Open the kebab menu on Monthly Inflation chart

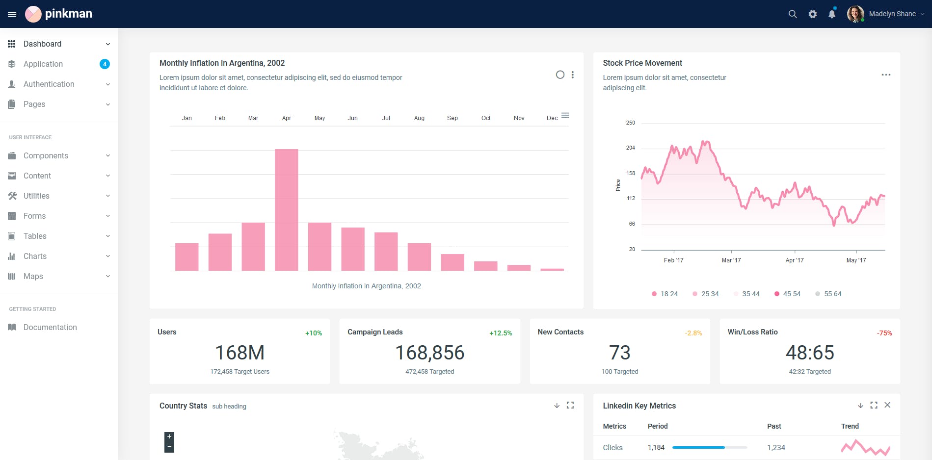(x=572, y=75)
